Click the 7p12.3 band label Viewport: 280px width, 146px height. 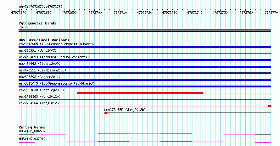pyautogui.click(x=25, y=27)
